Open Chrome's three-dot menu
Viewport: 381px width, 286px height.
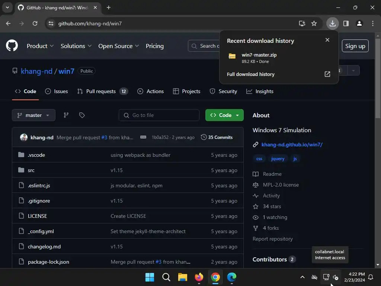tap(372, 23)
